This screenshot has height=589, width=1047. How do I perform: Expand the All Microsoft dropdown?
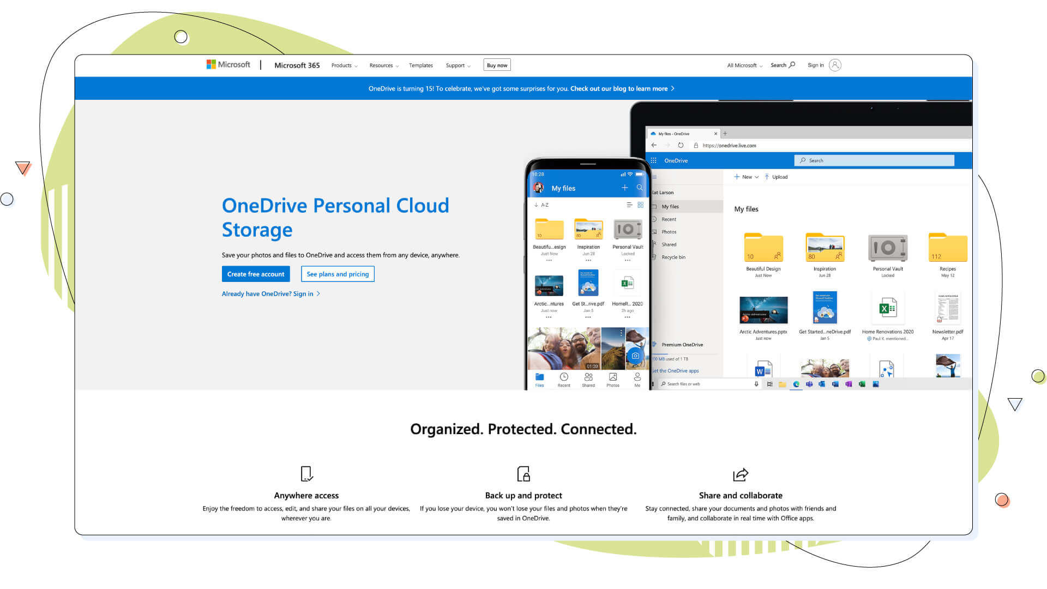tap(745, 65)
